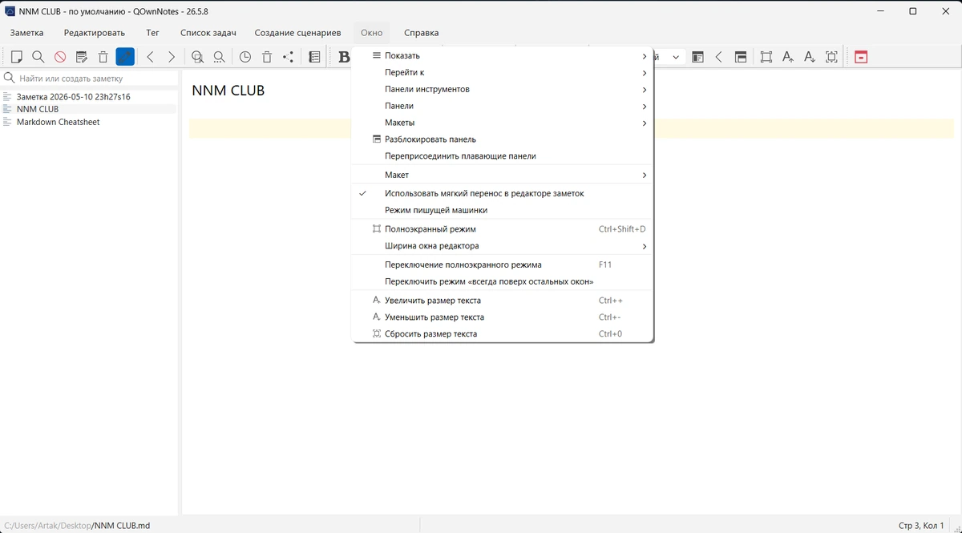
Task: Click the Стр 3, Кол 1 status indicator
Action: click(921, 526)
